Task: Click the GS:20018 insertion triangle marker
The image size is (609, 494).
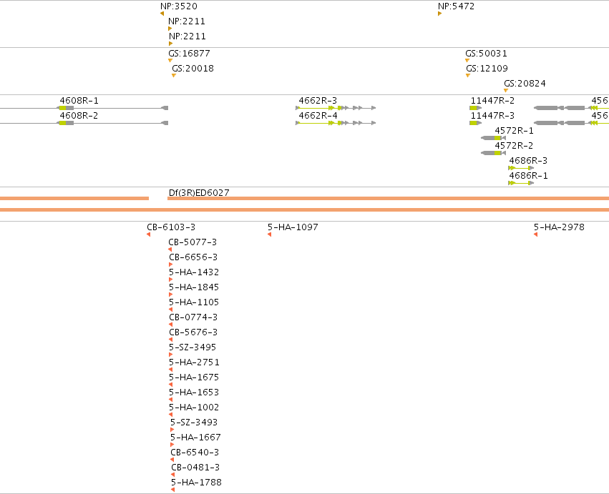Action: tap(174, 75)
